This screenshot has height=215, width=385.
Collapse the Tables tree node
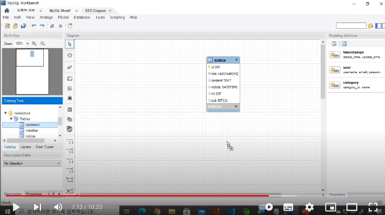coord(11,119)
